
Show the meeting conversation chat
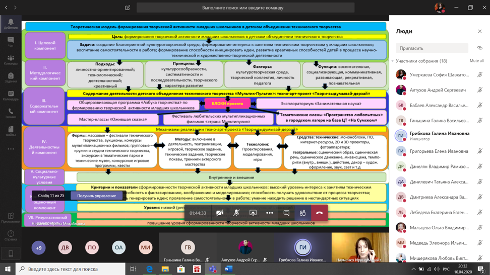tap(286, 213)
